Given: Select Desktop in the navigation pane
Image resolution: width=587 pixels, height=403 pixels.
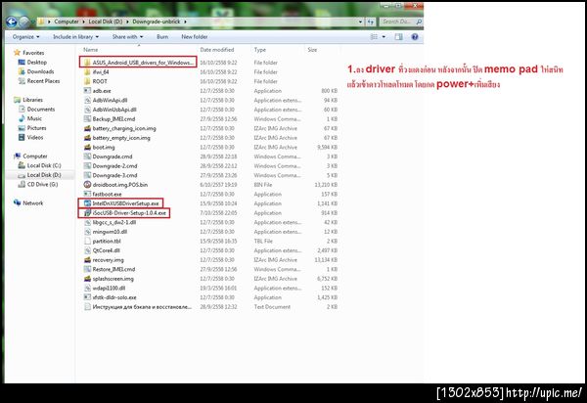Looking at the screenshot, I should (x=37, y=63).
